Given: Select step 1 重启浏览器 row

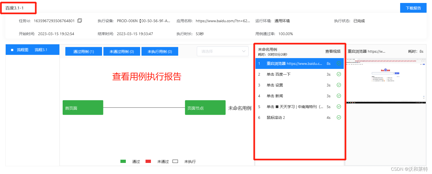Looking at the screenshot, I should click(299, 63).
